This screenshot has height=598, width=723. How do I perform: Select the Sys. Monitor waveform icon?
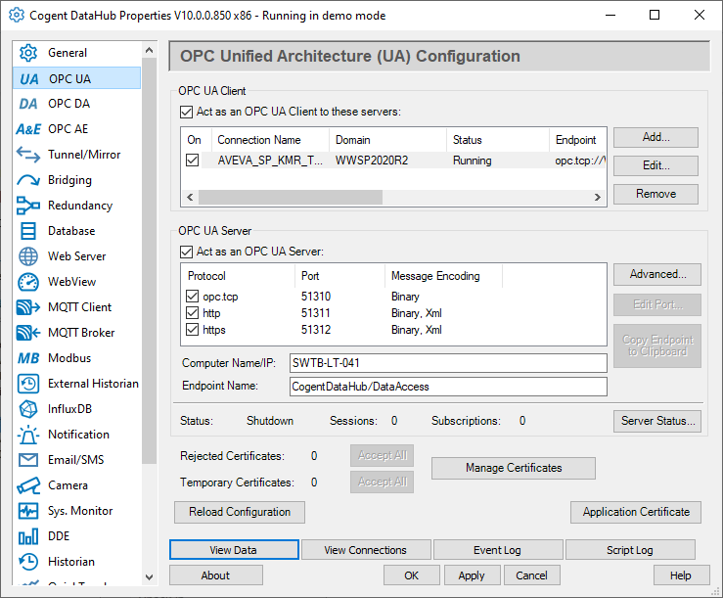(28, 511)
